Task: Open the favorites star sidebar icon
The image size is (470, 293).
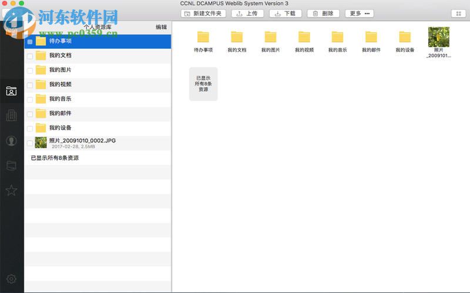Action: (x=11, y=190)
